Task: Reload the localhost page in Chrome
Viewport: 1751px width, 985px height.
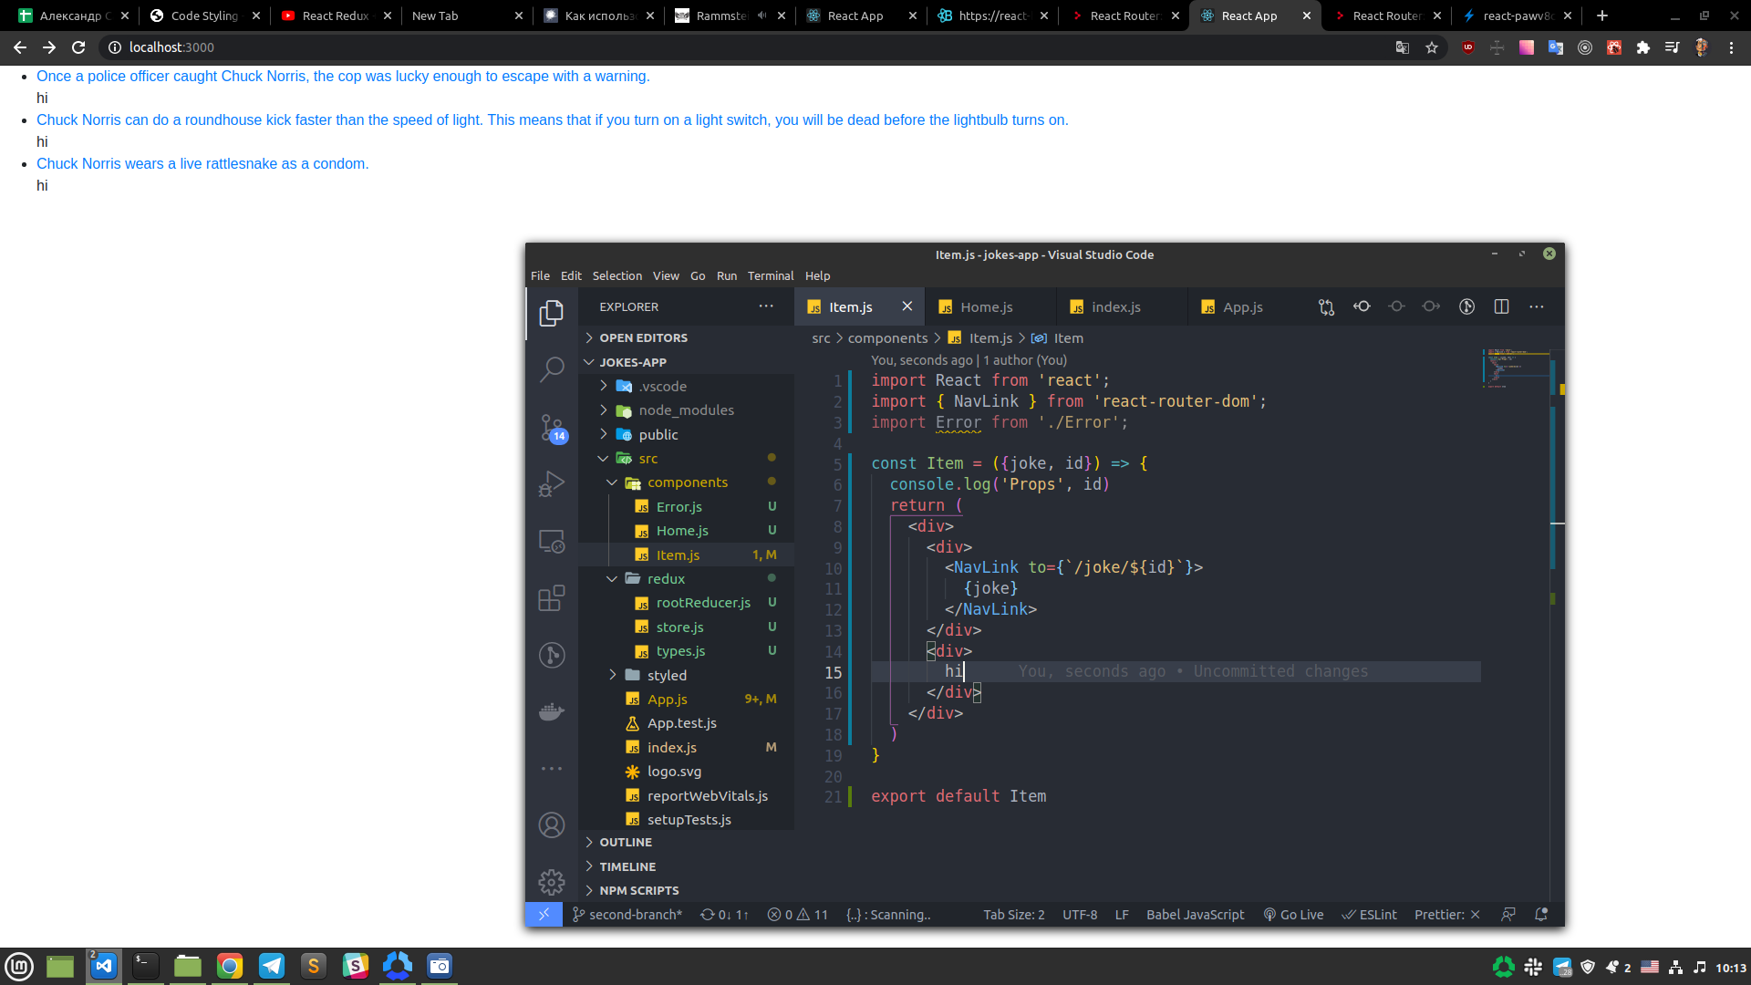Action: coord(78,47)
